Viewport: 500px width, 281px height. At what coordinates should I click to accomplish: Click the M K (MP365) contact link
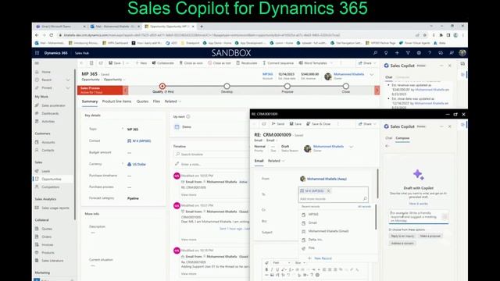click(141, 140)
